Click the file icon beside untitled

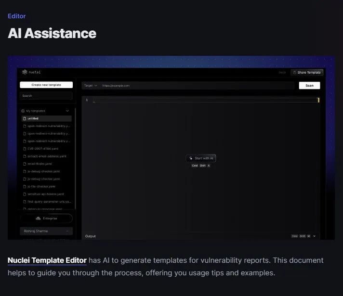point(25,118)
